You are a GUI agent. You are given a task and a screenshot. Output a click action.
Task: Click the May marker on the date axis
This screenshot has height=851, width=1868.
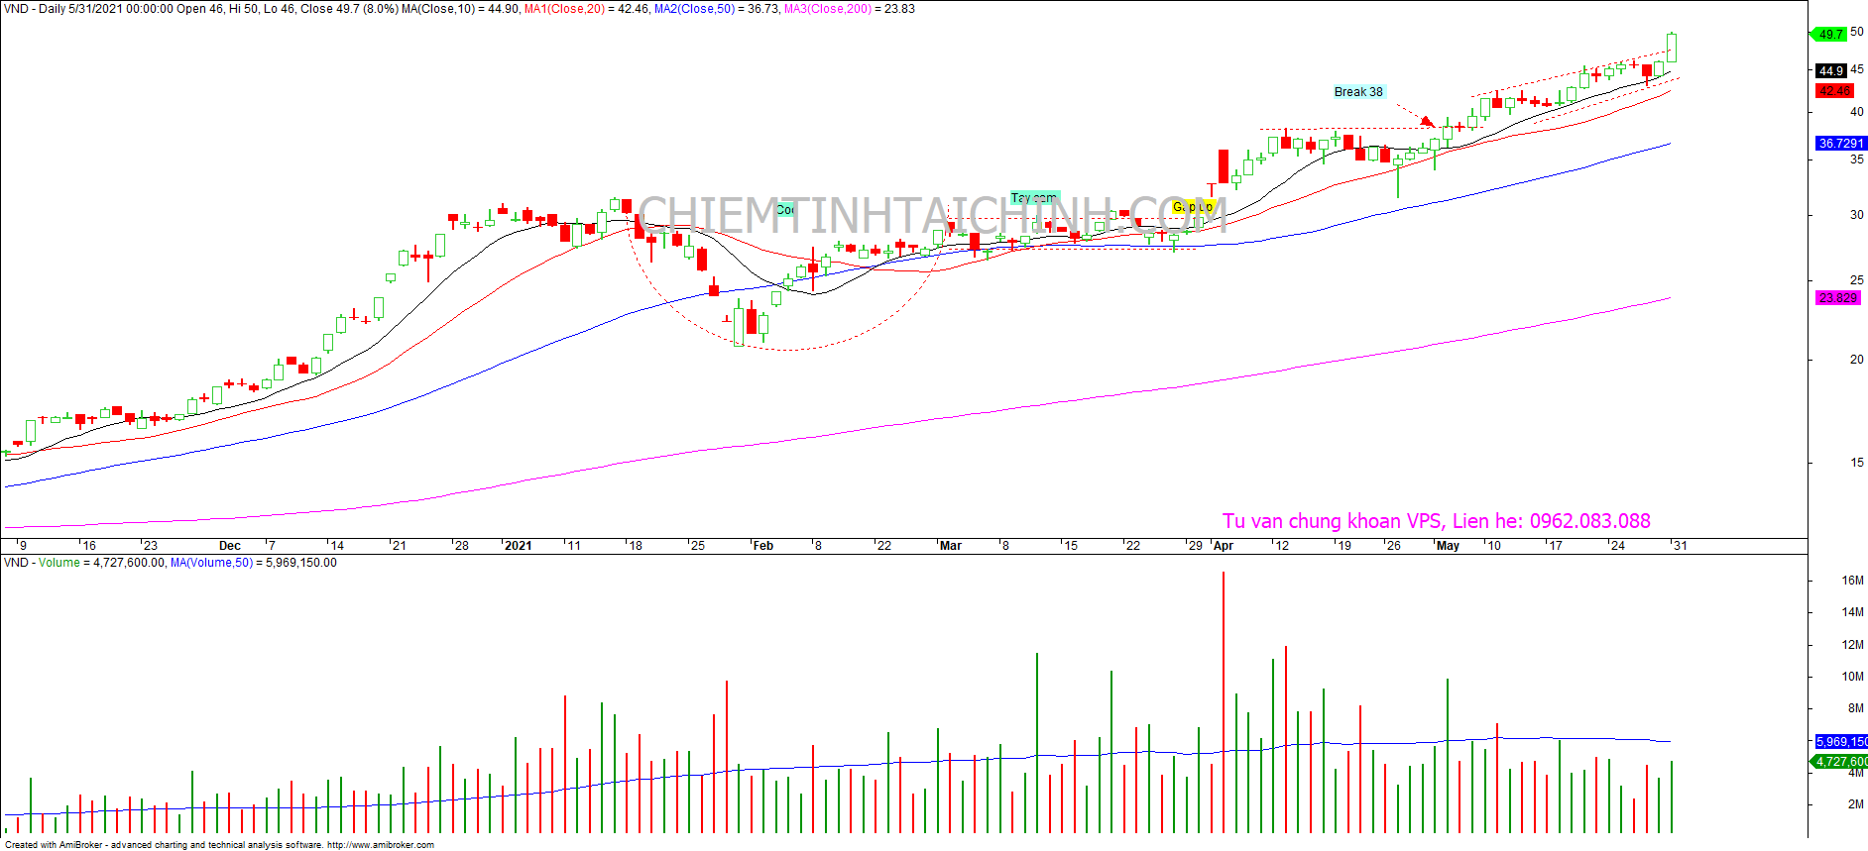click(1448, 546)
